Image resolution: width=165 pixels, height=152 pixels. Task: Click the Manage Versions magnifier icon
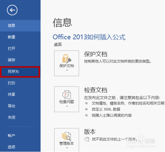pos(67,136)
